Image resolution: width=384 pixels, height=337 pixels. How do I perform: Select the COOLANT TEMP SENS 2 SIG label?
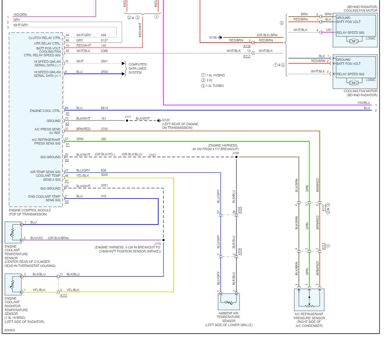click(x=48, y=178)
